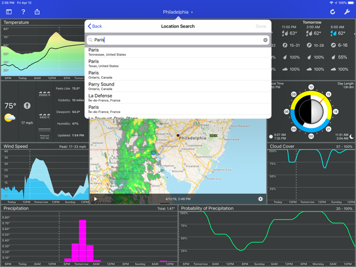
Task: Tap the sun clock dial center
Action: 311,111
